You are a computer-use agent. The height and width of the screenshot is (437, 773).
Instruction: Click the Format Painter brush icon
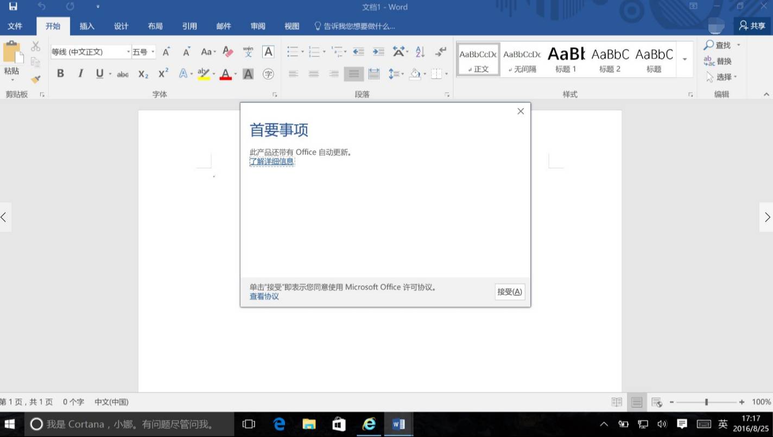coord(36,79)
